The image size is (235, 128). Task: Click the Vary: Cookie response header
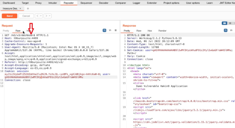pyautogui.click(x=136, y=56)
